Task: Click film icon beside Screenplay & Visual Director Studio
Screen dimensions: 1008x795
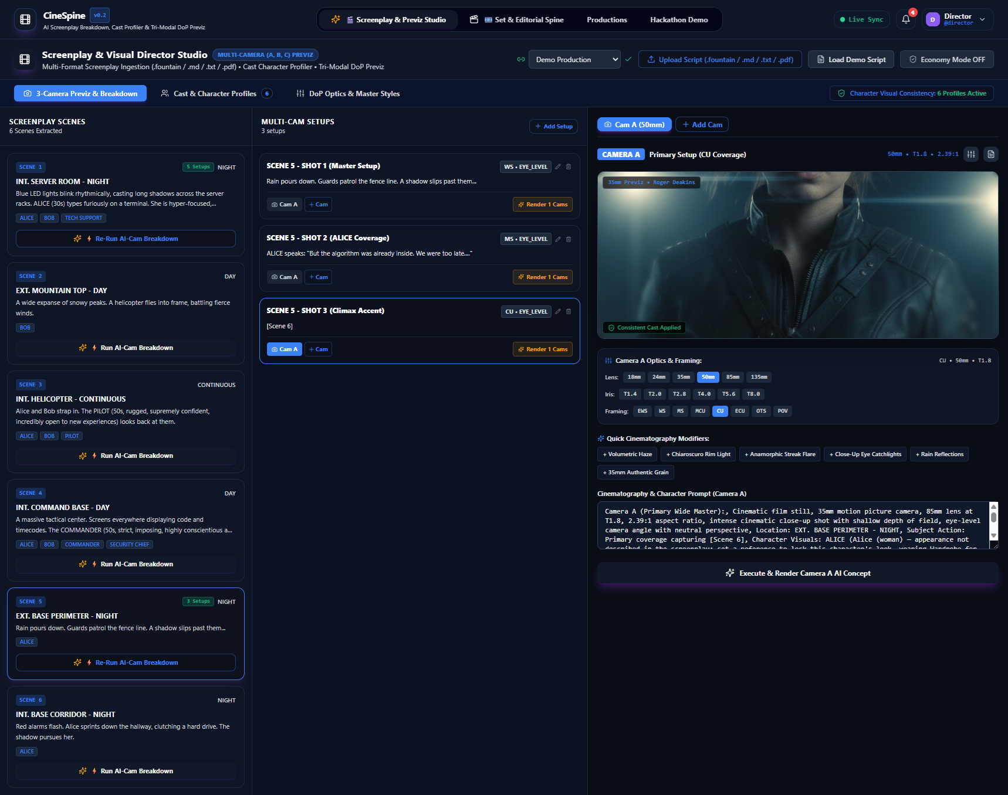Action: [25, 59]
